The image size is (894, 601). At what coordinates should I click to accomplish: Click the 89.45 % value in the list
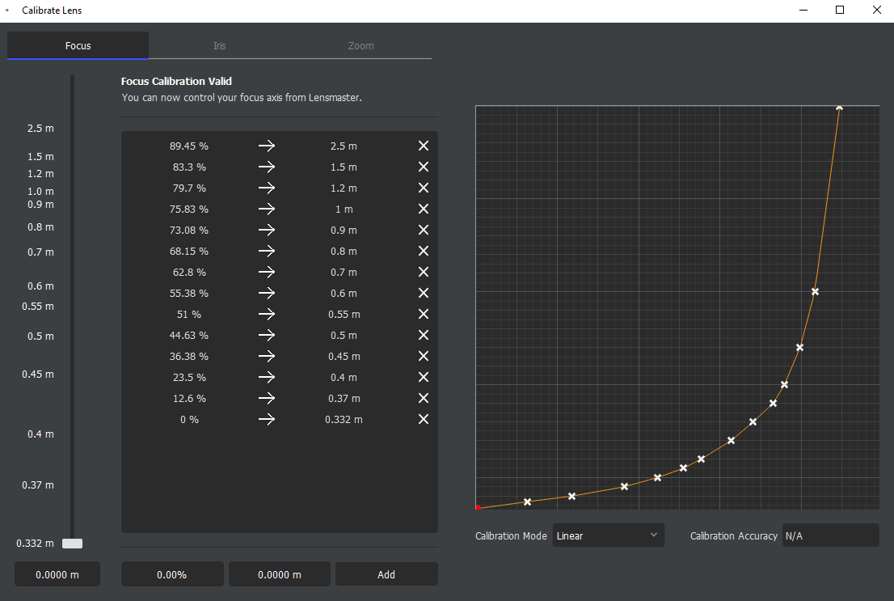(x=188, y=146)
